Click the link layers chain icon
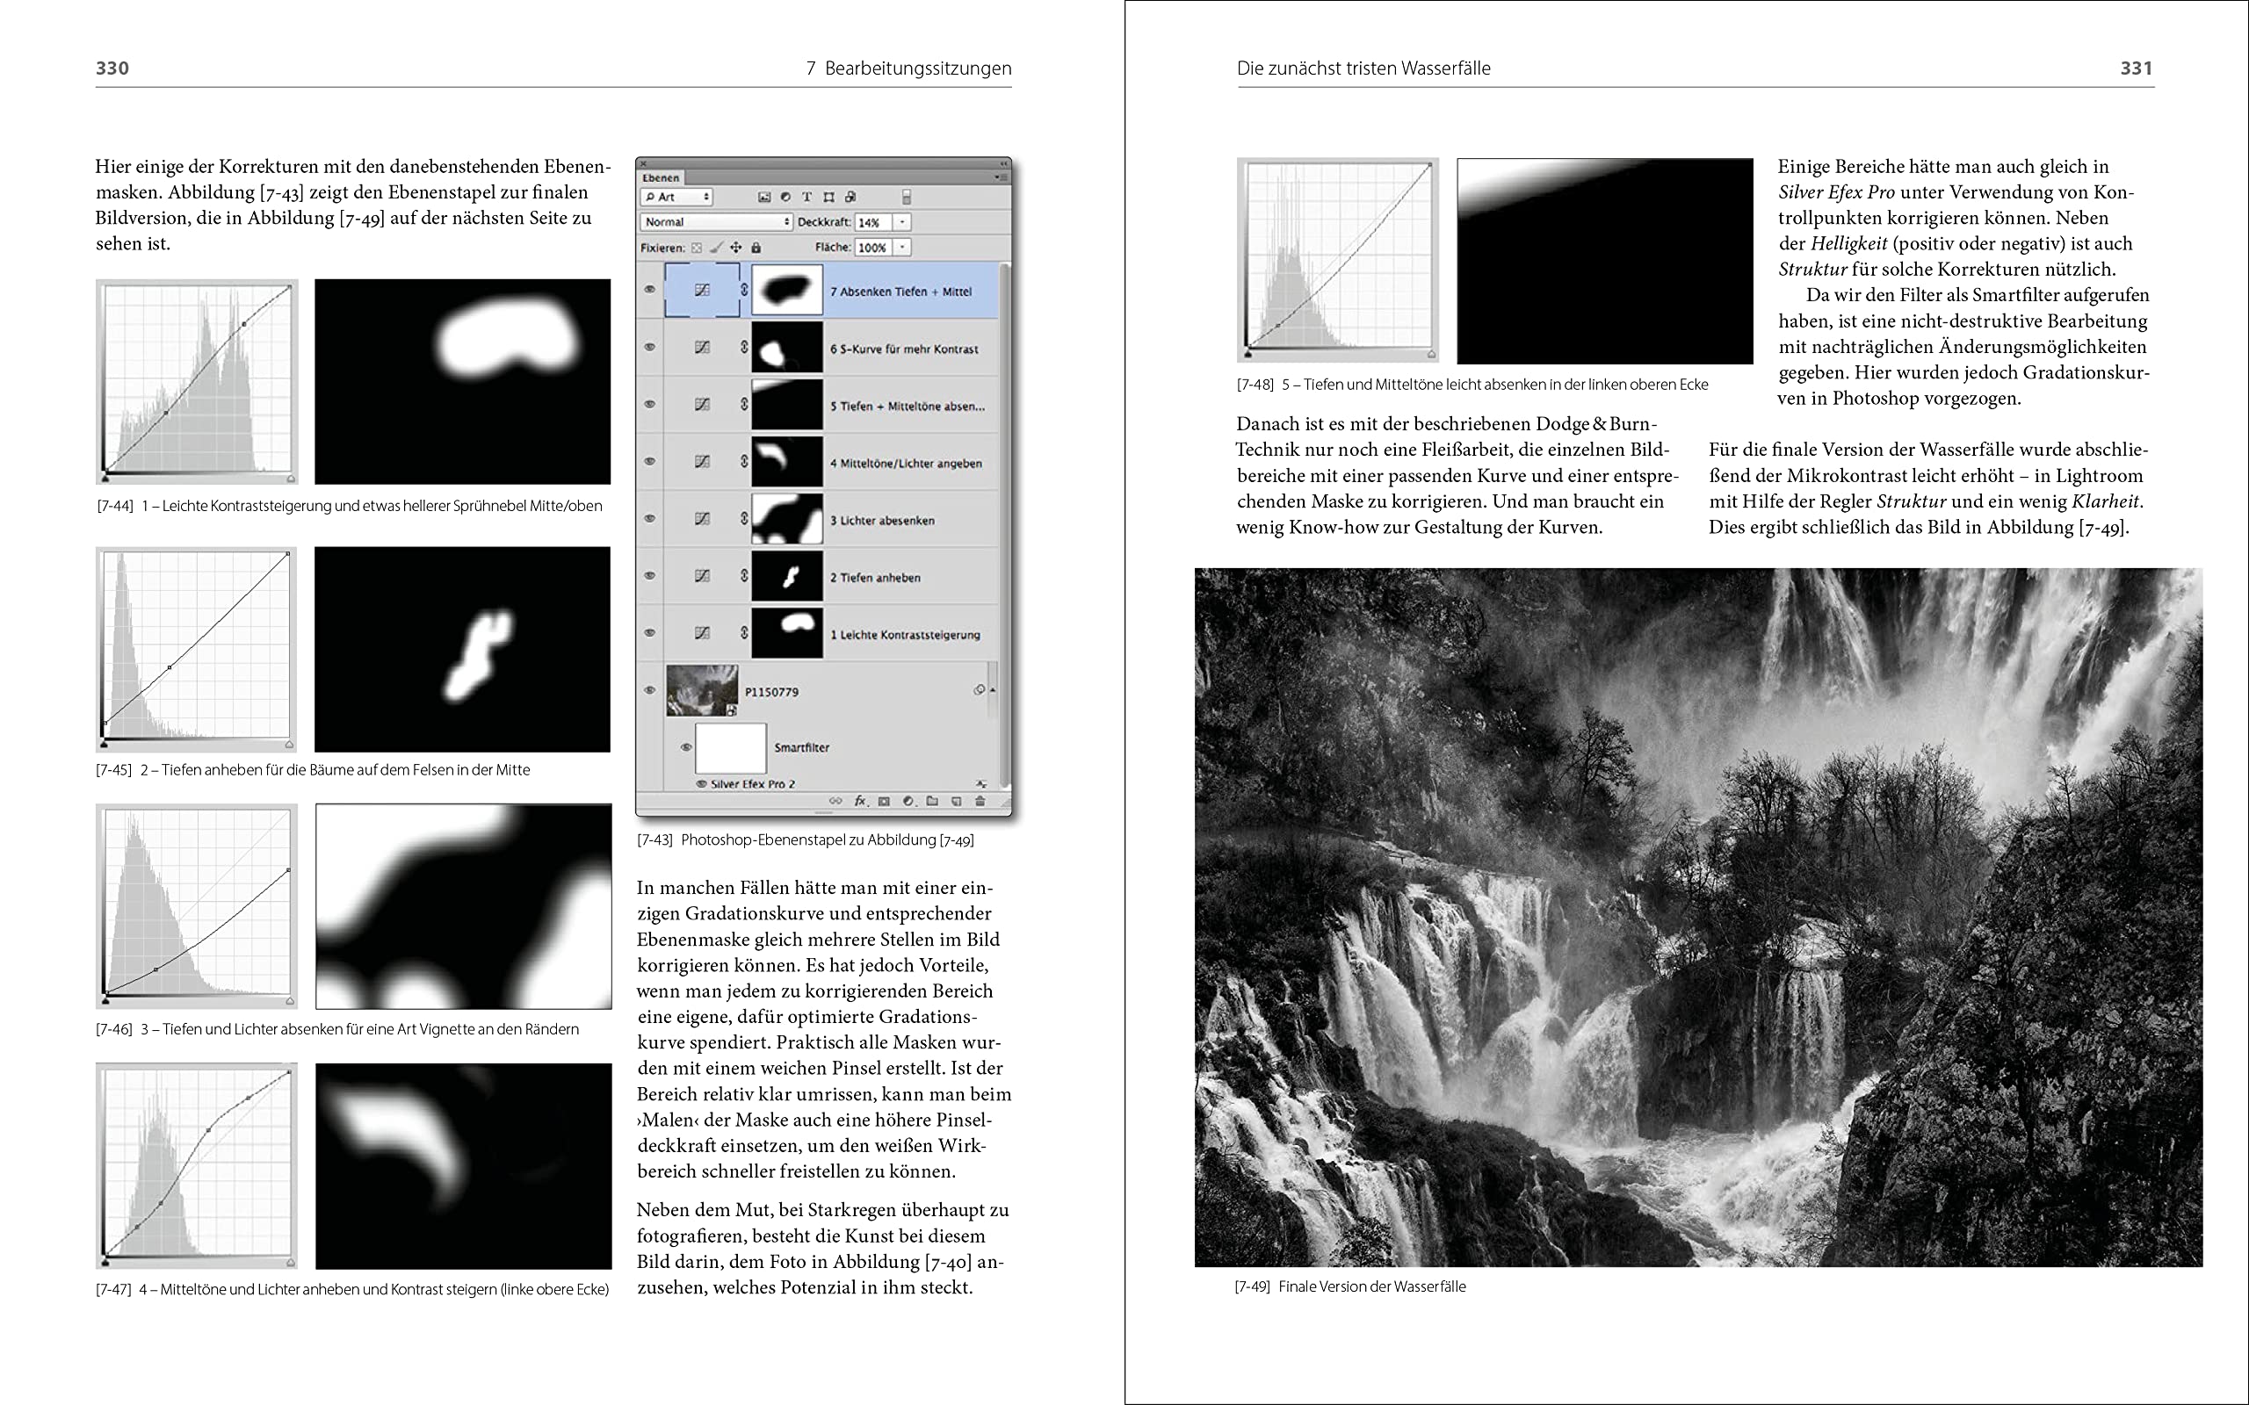Image resolution: width=2249 pixels, height=1405 pixels. [x=835, y=801]
